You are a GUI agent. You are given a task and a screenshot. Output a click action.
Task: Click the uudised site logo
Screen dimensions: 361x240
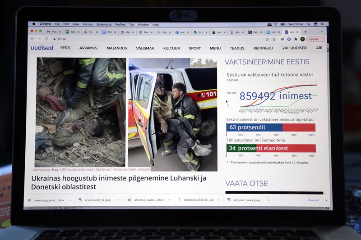pos(42,48)
